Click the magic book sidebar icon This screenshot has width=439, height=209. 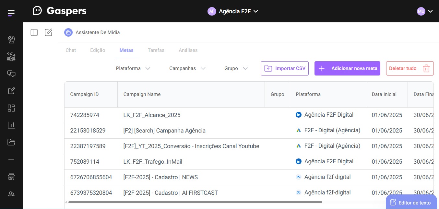11,56
